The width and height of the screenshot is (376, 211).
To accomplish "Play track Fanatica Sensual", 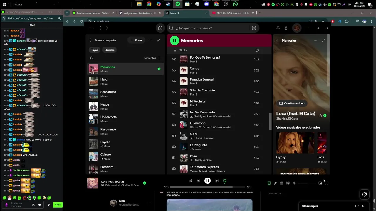I will [x=219, y=81].
